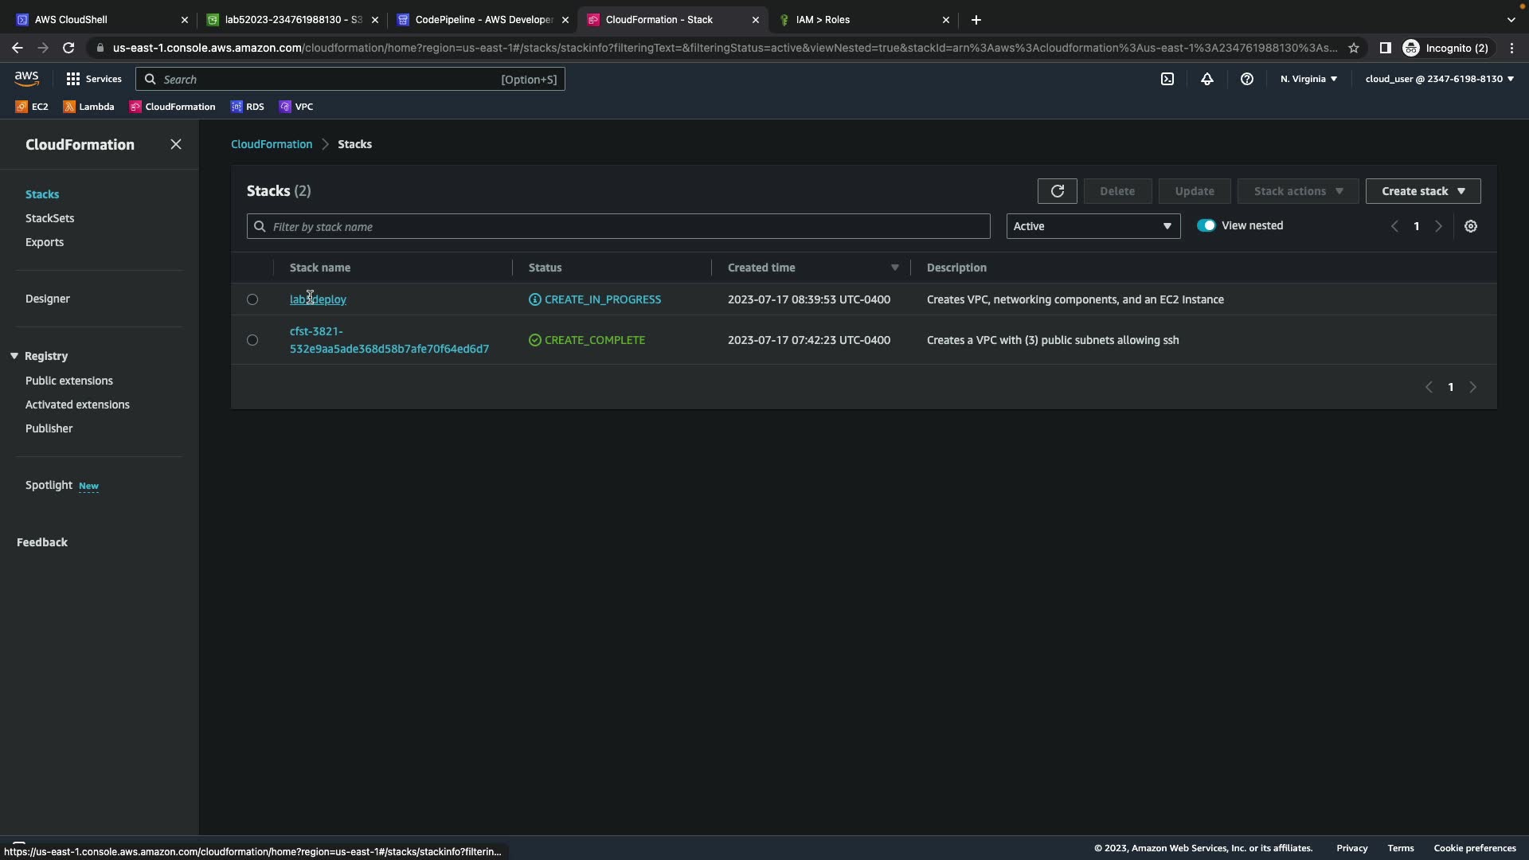Switch to the IAM > Roles tab

(862, 19)
